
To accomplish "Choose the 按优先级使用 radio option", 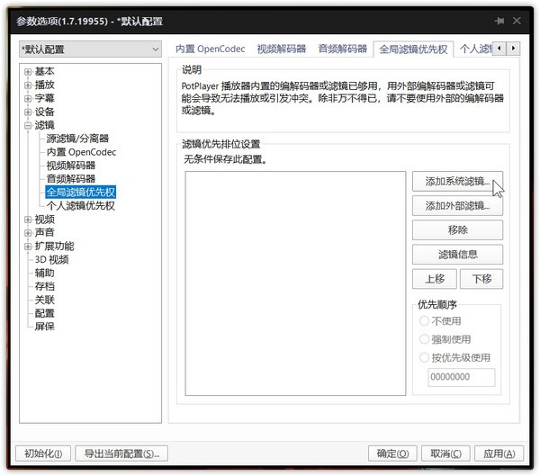I will point(425,357).
